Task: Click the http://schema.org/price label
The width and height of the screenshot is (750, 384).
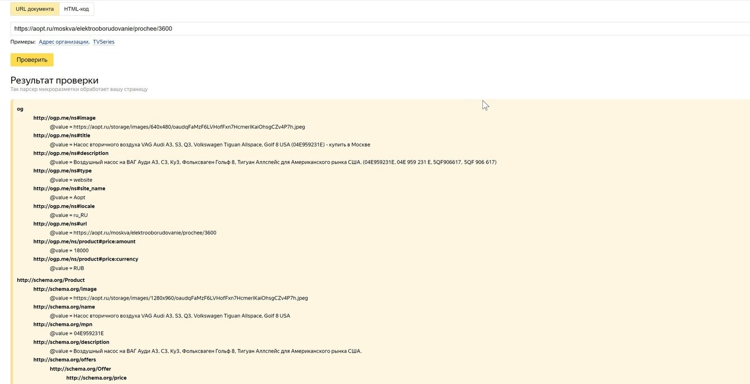Action: (96, 378)
